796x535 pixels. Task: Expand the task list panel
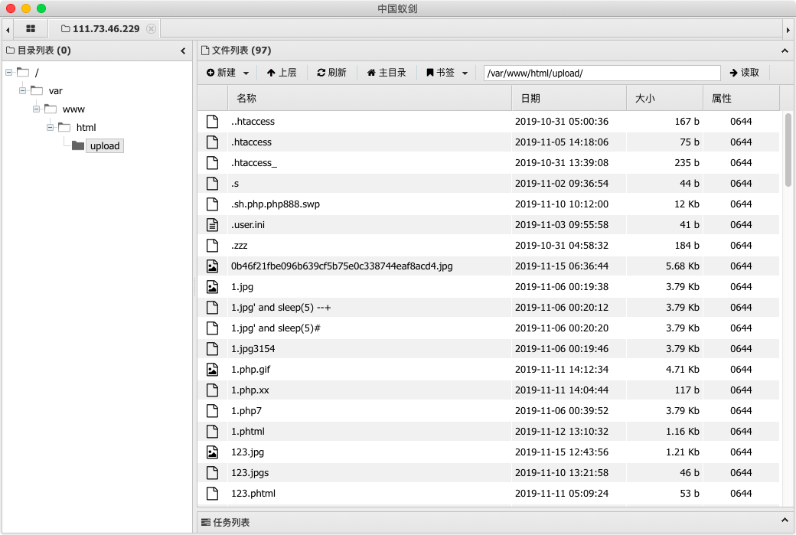785,520
